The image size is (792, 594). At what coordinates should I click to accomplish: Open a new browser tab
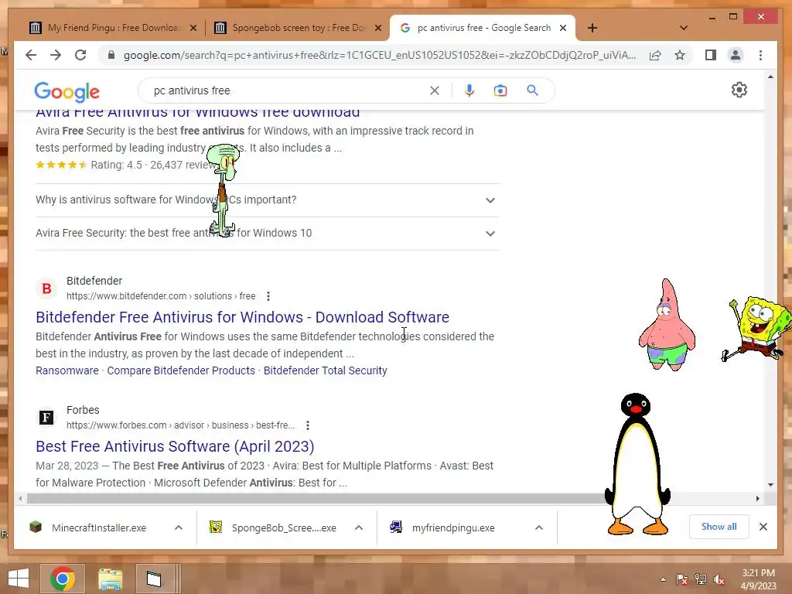[x=592, y=28]
